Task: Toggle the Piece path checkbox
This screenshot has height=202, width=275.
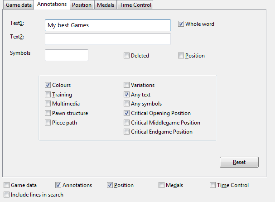Action: 48,123
